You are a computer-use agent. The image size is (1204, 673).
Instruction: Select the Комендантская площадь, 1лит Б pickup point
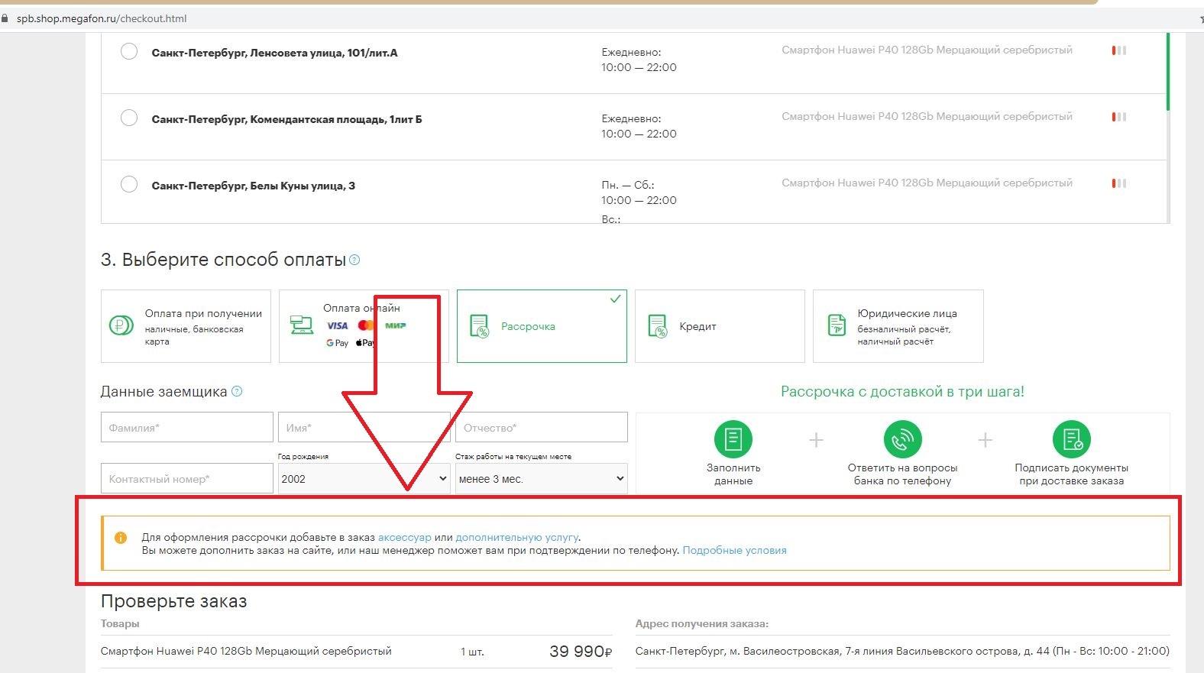[129, 118]
